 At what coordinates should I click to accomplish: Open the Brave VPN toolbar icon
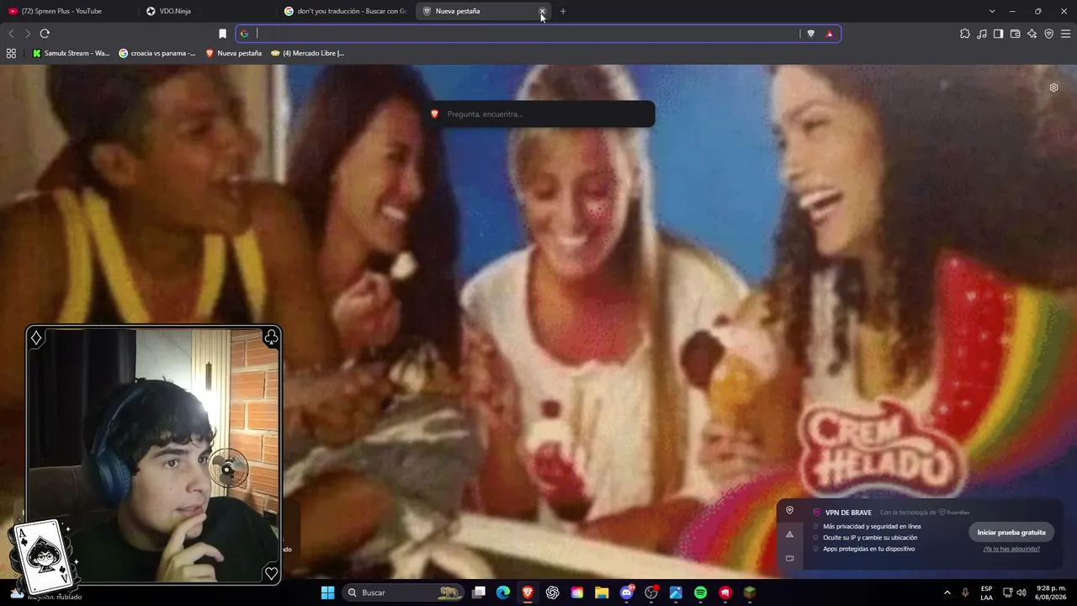[x=1049, y=34]
